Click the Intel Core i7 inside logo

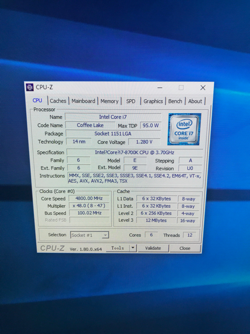click(184, 129)
